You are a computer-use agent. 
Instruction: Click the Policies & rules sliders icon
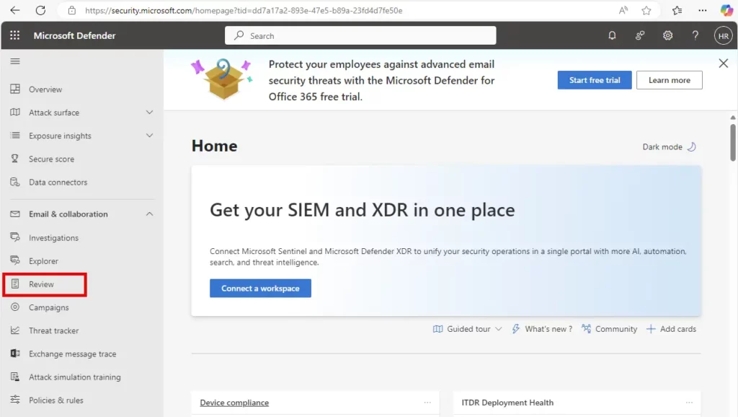pos(15,400)
